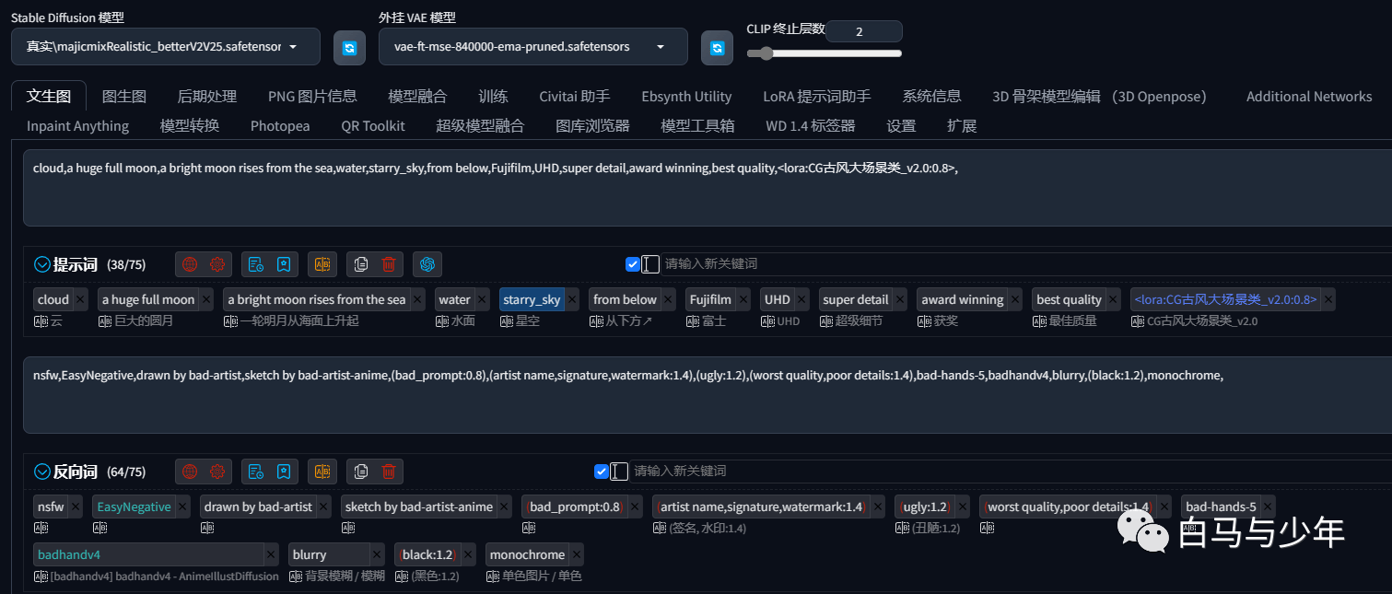The width and height of the screenshot is (1392, 594).
Task: Toggle checkbox beside the 提示词 new keyword input
Action: point(633,264)
